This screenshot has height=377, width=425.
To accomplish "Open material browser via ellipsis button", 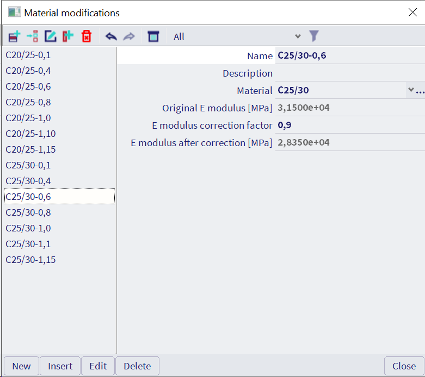I will pyautogui.click(x=420, y=91).
